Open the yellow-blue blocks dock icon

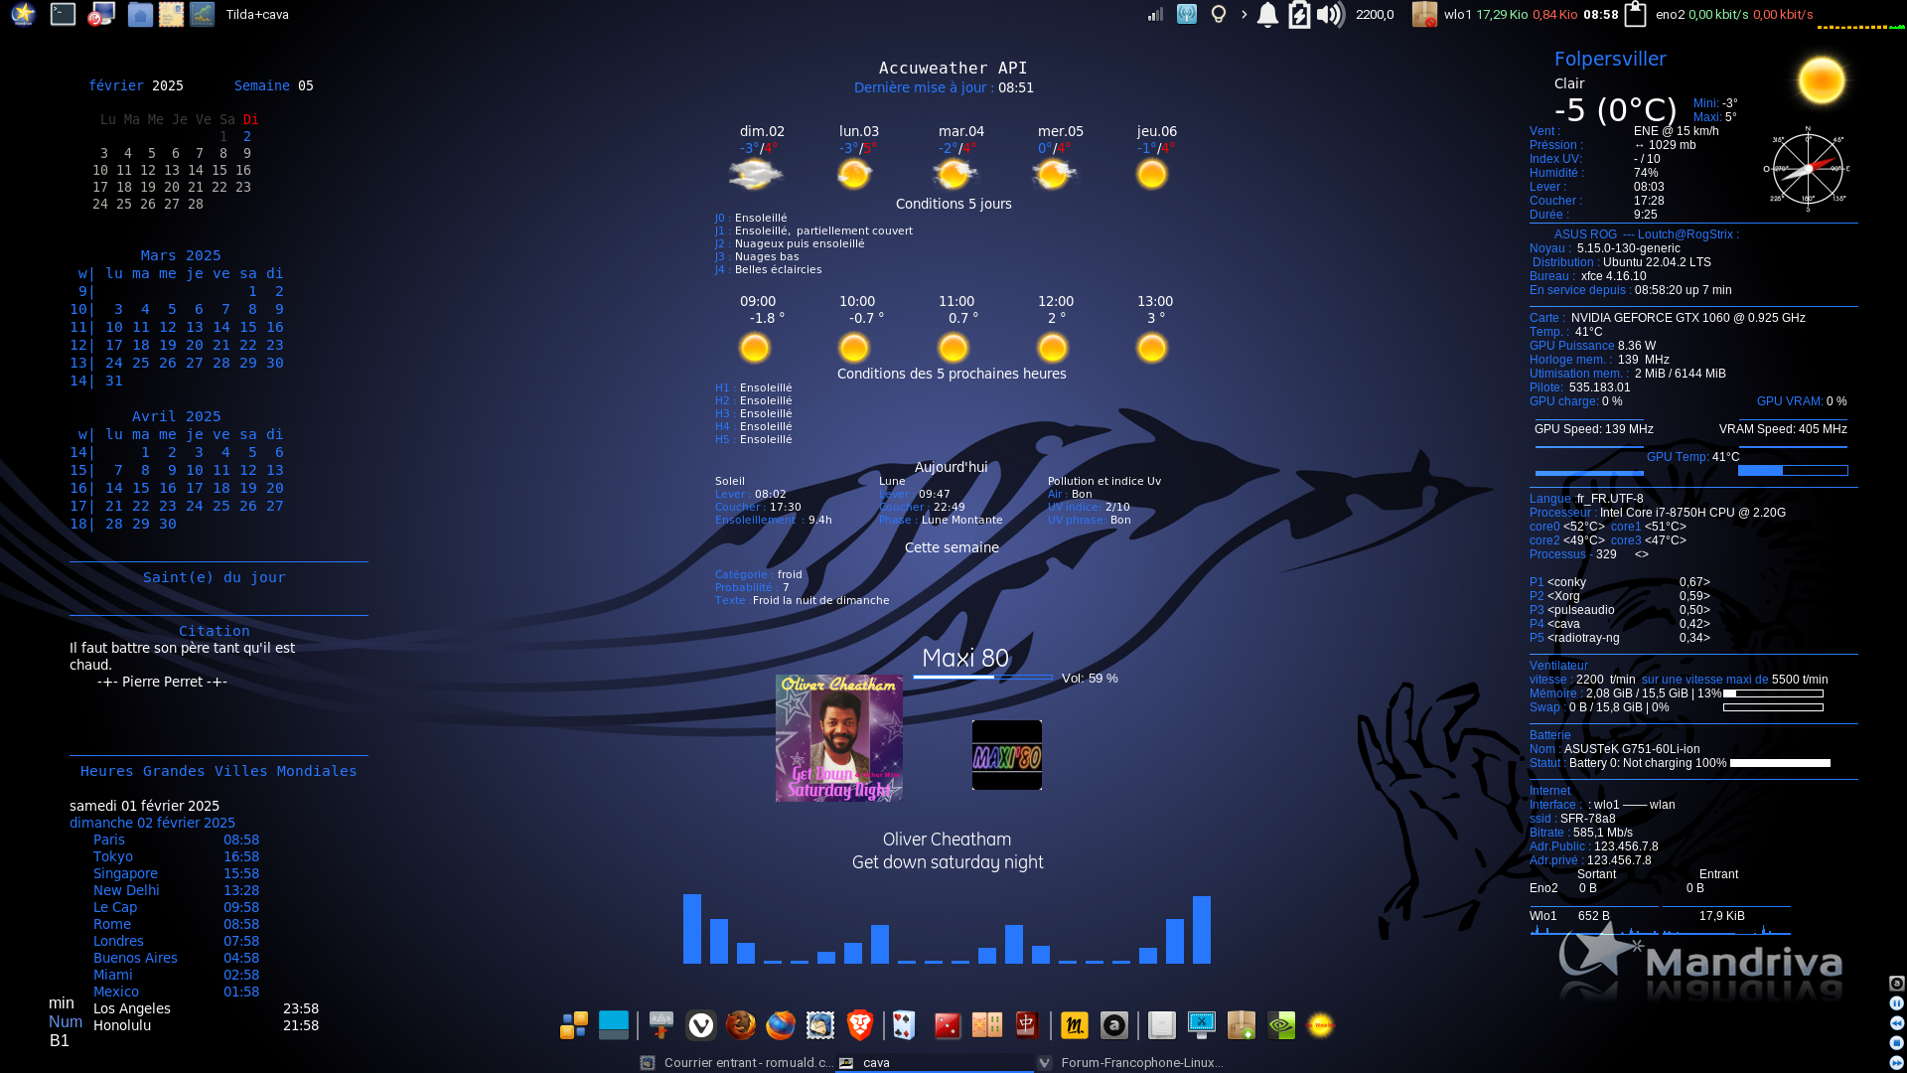(x=573, y=1024)
